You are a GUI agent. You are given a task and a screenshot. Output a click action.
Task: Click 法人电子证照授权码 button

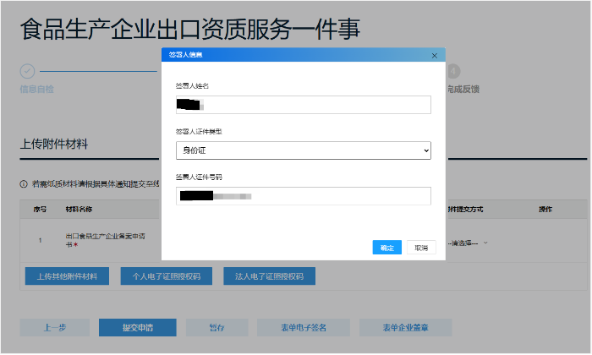pos(269,276)
